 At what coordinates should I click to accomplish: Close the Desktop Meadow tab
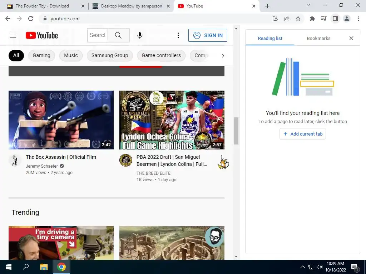(168, 6)
